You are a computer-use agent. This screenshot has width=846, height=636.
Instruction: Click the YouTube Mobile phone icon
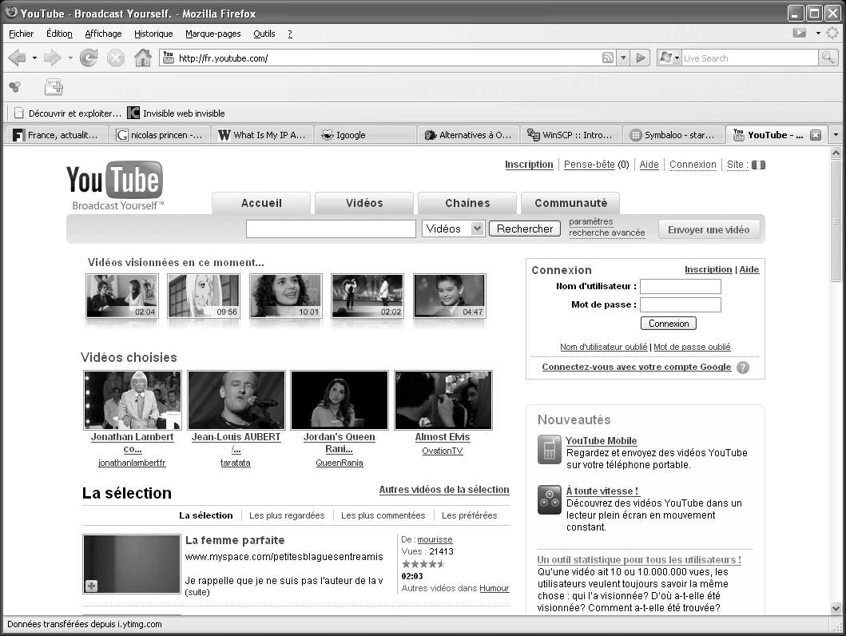tap(550, 449)
